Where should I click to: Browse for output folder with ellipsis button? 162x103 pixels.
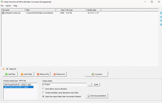pos(90,85)
